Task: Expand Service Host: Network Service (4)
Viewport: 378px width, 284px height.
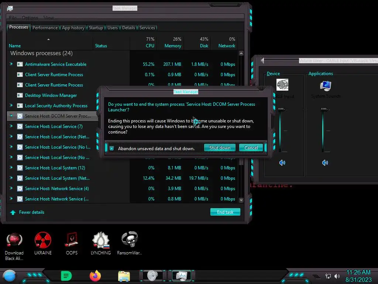Action: [x=11, y=188]
